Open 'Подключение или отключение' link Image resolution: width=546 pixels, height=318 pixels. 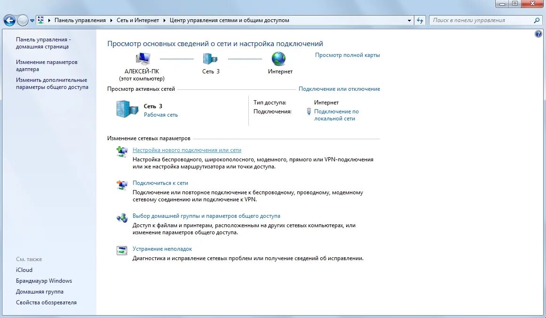point(339,89)
